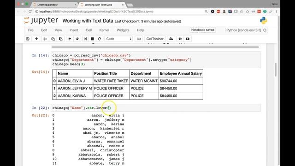295x166 pixels.
Task: Open the Widgets menu
Action: [x=123, y=30]
